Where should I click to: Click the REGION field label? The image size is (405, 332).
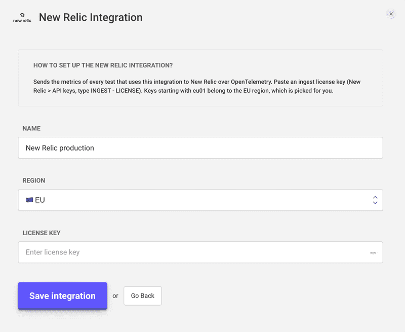(34, 180)
